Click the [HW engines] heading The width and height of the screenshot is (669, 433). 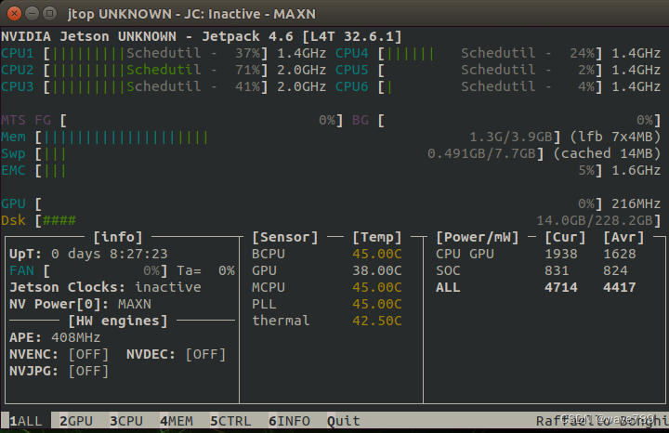pyautogui.click(x=118, y=321)
